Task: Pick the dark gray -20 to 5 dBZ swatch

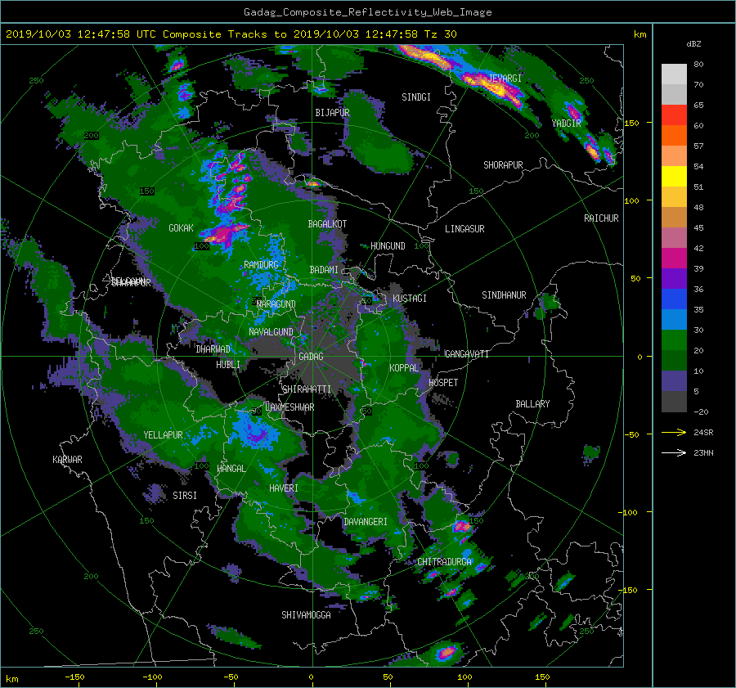Action: [674, 402]
